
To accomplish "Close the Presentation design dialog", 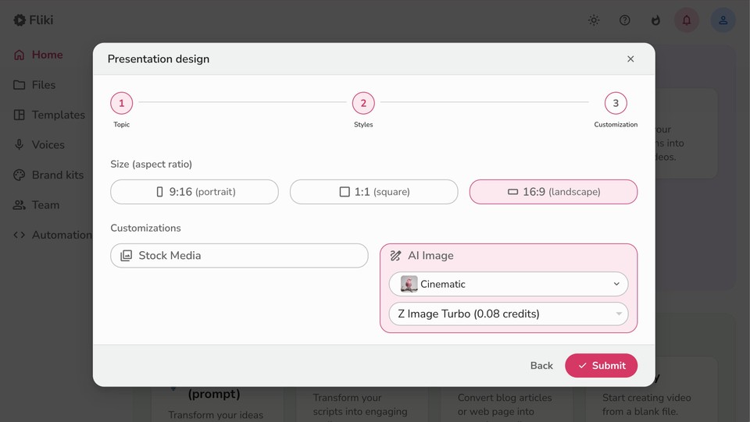I will (630, 59).
